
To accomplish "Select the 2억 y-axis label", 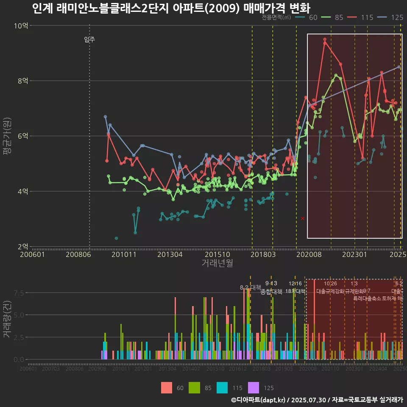I will tap(23, 247).
